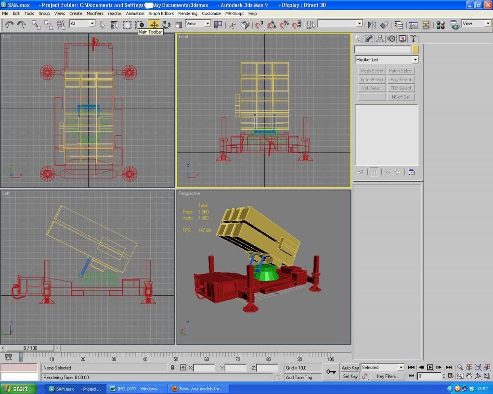Image resolution: width=493 pixels, height=394 pixels.
Task: Open the Material Editor icon
Action: 441,25
